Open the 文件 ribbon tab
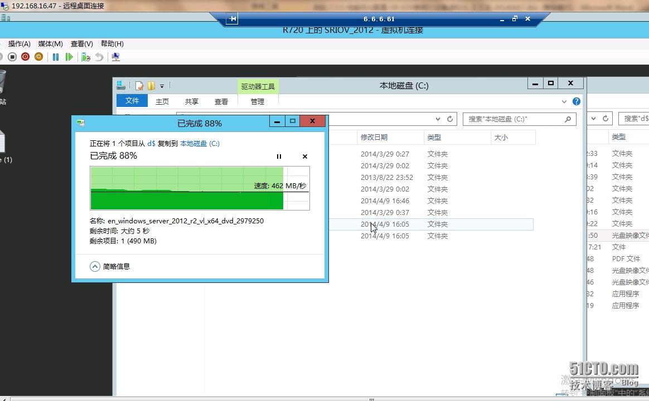The image size is (649, 401). (132, 101)
